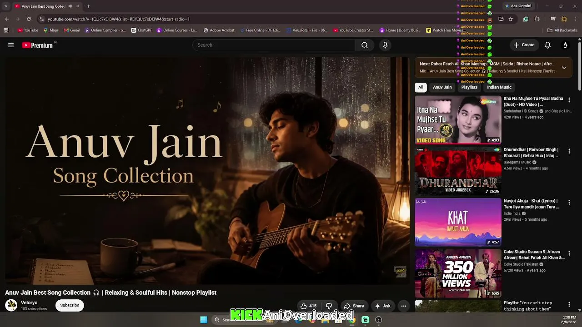582x327 pixels.
Task: Open options for the bottom Playlist item
Action: coord(569,304)
